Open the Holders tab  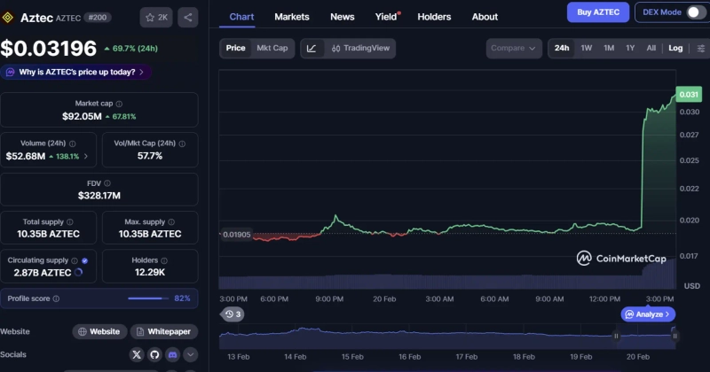click(434, 17)
